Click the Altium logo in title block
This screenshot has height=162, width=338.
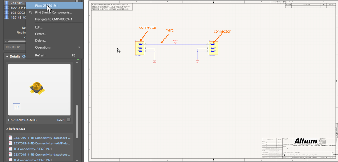pyautogui.click(x=305, y=141)
